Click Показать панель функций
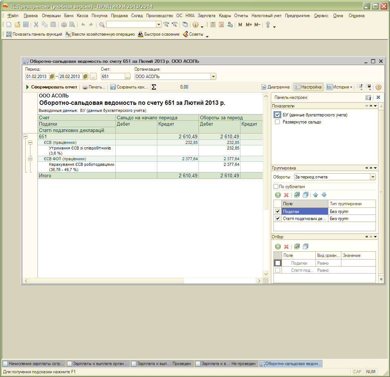The width and height of the screenshot is (390, 377). [x=34, y=34]
